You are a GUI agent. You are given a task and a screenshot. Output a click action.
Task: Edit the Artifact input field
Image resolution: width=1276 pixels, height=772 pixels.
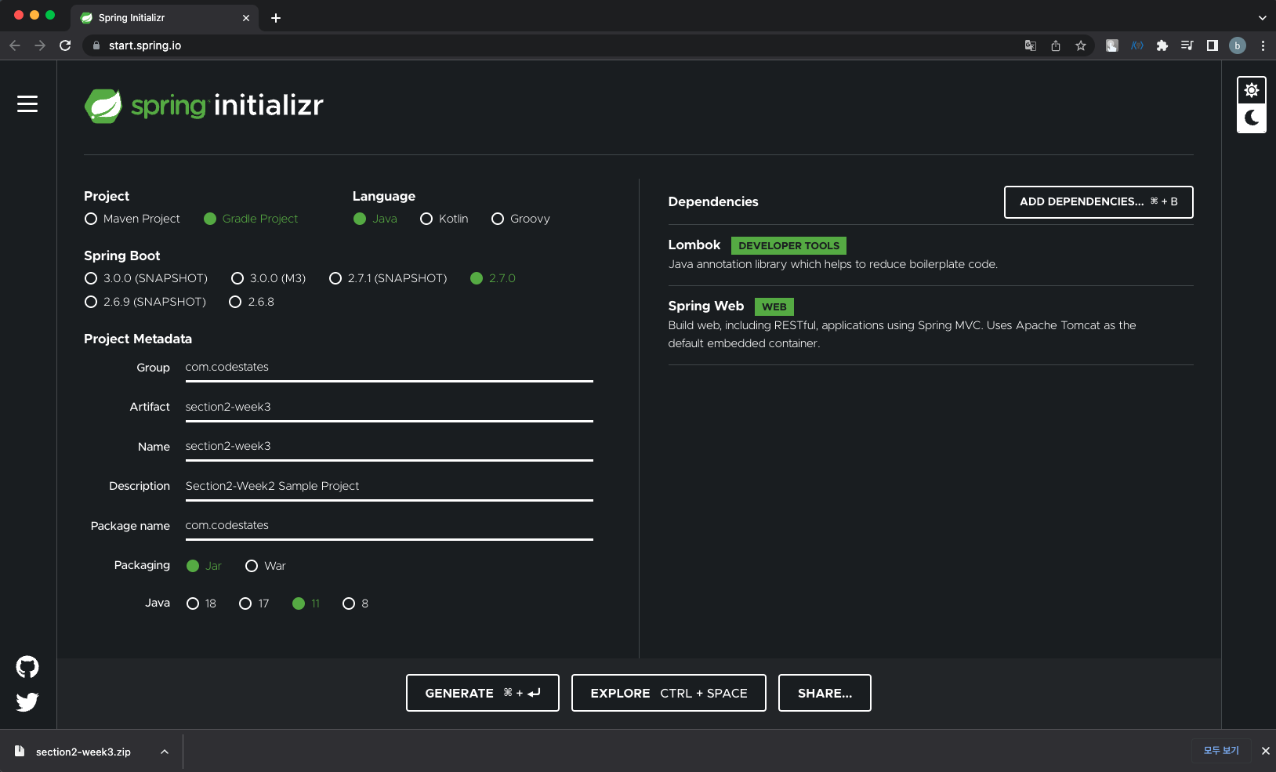(x=389, y=408)
